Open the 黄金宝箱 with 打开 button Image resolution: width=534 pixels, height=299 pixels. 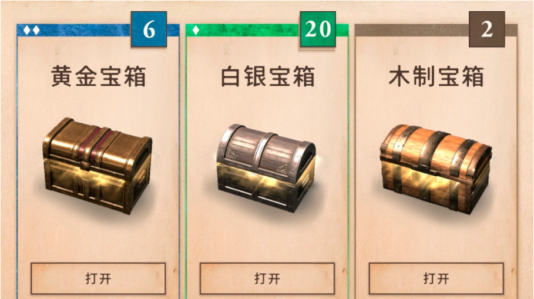click(x=98, y=278)
